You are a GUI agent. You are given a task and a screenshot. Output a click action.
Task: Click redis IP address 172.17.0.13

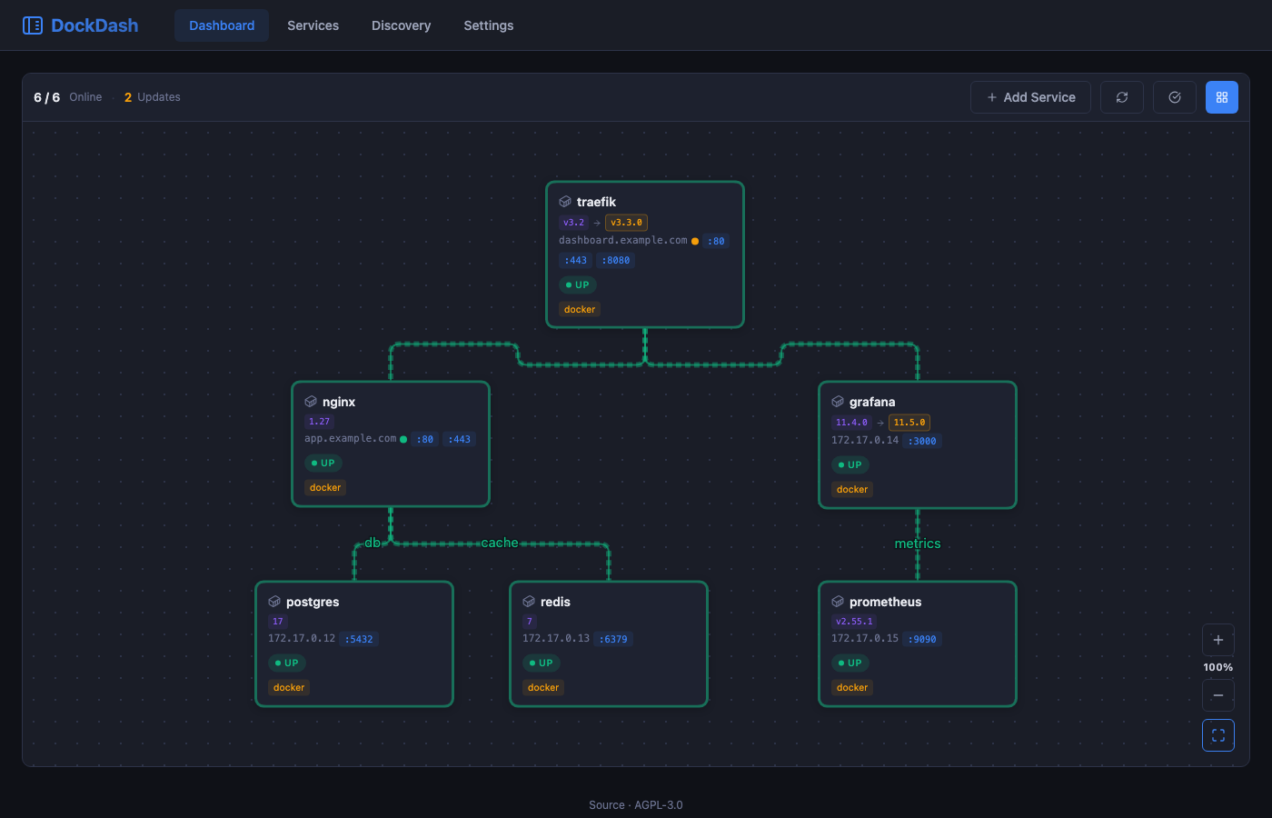coord(556,639)
